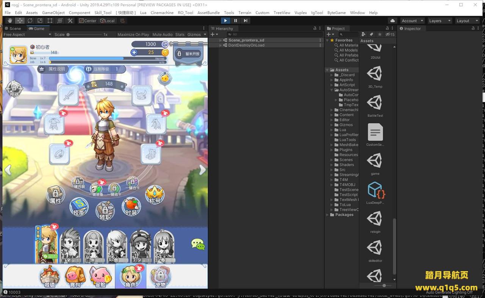Expand Scene_prontera_sd in Hierarchy

coord(220,40)
